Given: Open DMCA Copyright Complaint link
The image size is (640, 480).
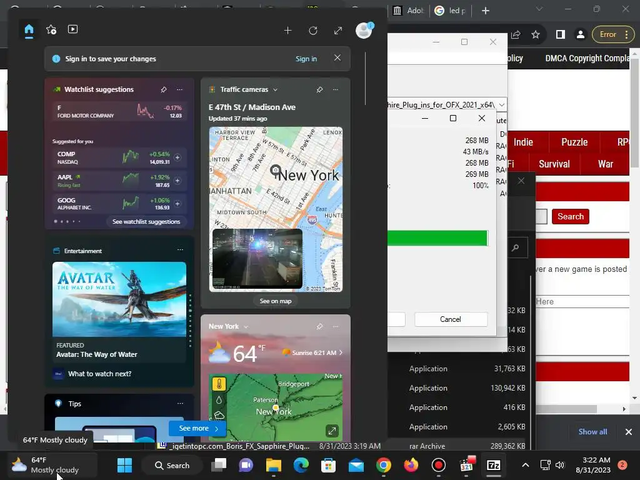Looking at the screenshot, I should click(587, 58).
